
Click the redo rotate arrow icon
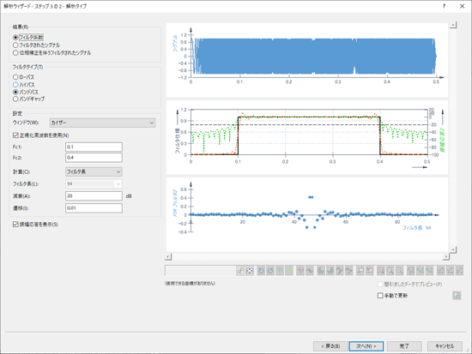pos(270,271)
